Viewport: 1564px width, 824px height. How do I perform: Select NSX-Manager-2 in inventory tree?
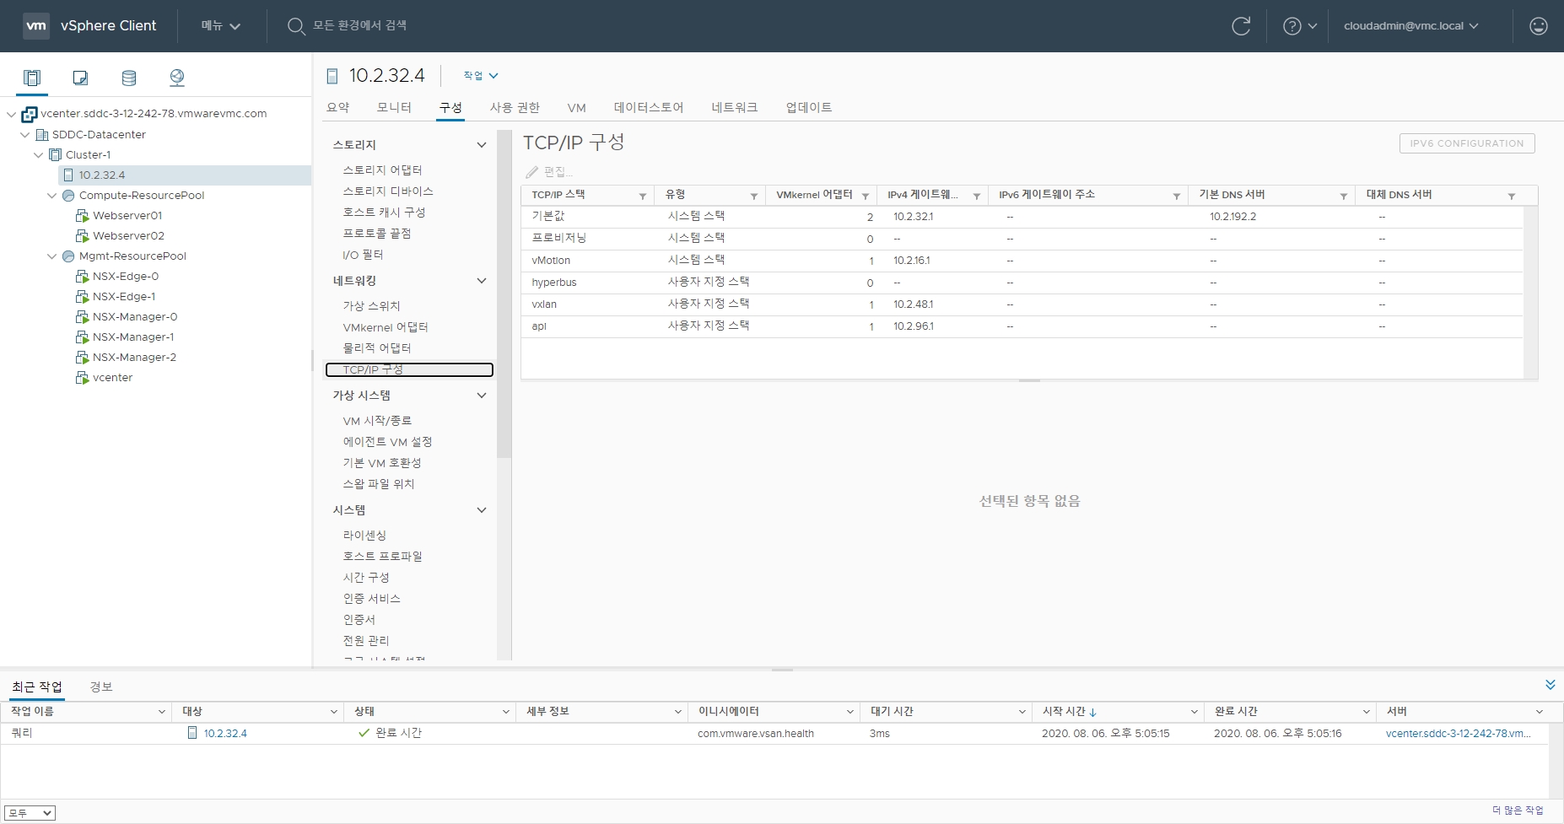click(x=134, y=358)
